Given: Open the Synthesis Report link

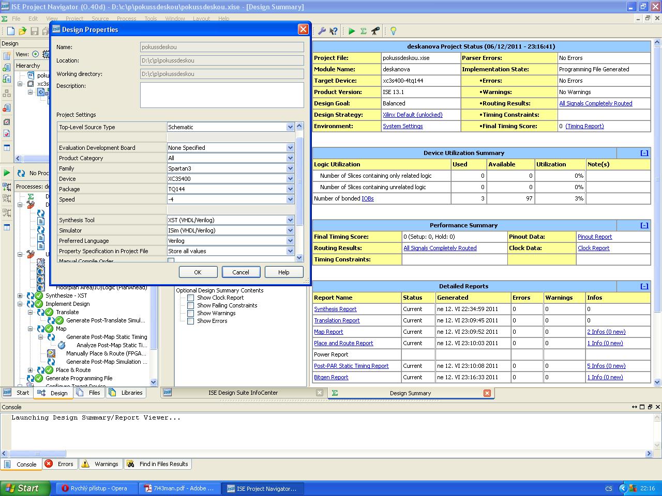Looking at the screenshot, I should tap(335, 309).
